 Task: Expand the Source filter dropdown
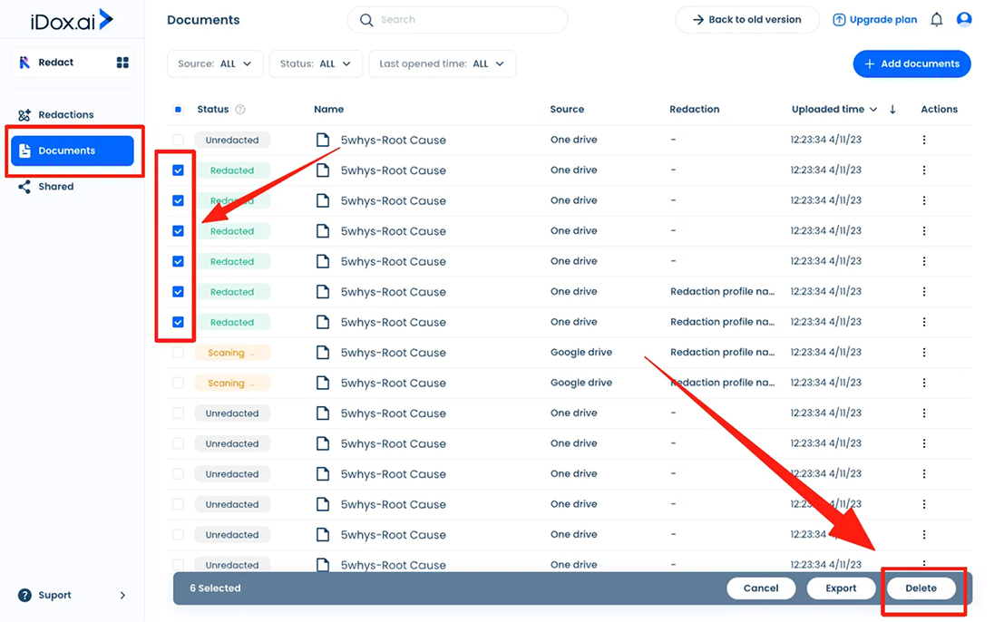click(x=215, y=64)
